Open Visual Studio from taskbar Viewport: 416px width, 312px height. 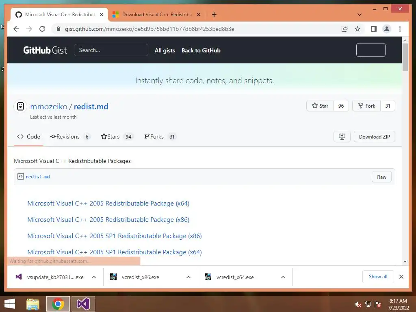pos(83,304)
